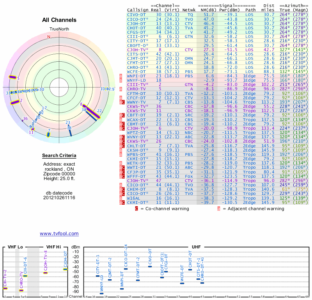The image size is (312, 300).
Task: Click the pink Adjacent channel warning legend icon
Action: (x=218, y=209)
